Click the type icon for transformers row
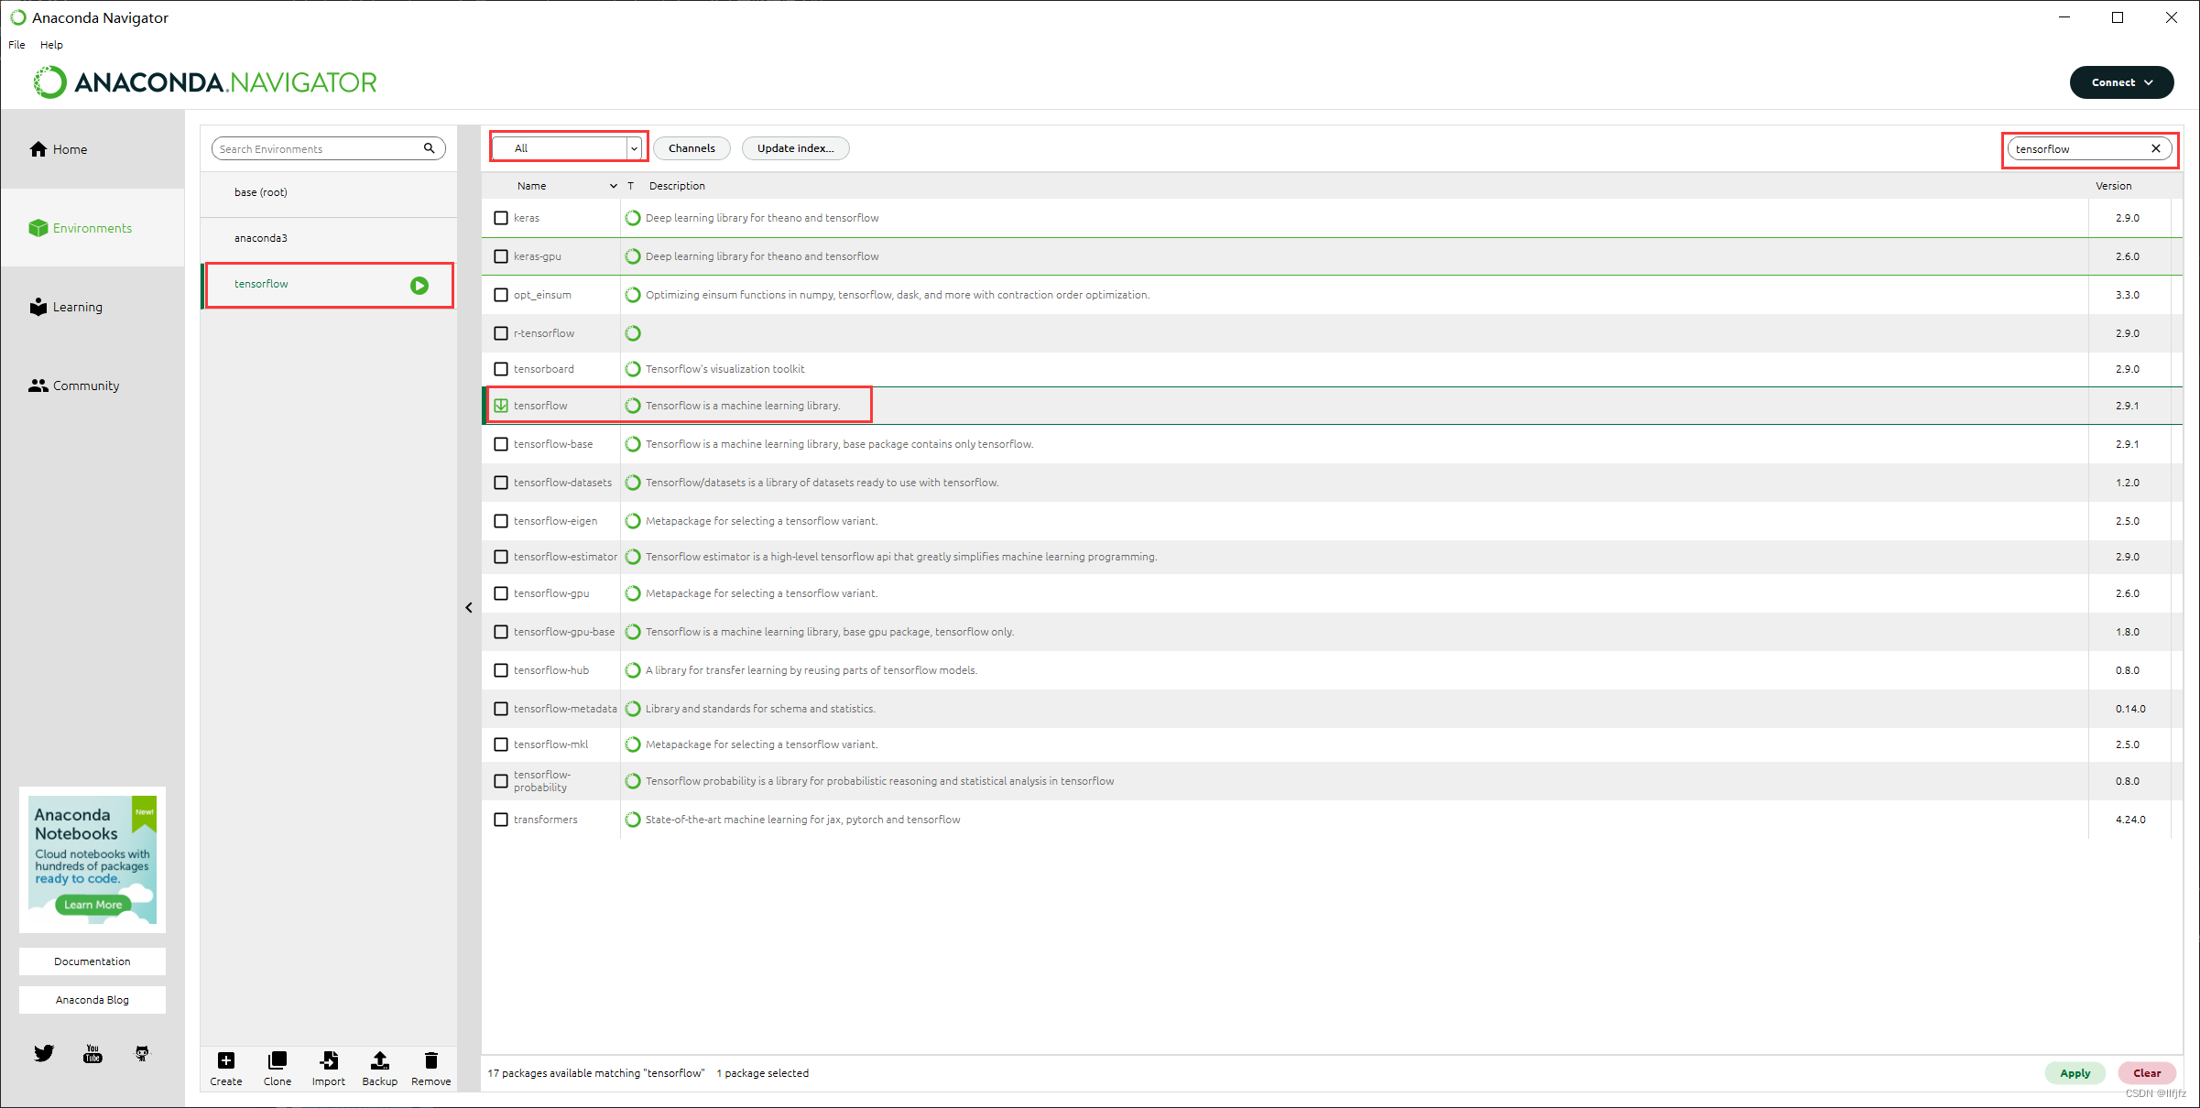 pyautogui.click(x=633, y=820)
